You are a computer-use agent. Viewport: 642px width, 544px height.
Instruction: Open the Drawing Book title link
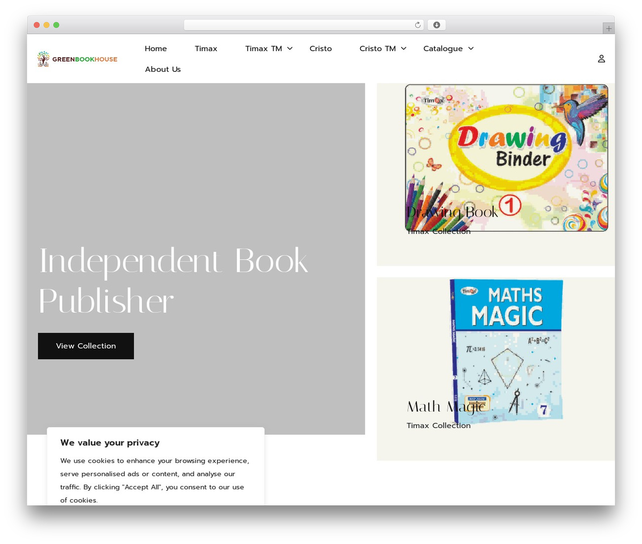click(452, 212)
